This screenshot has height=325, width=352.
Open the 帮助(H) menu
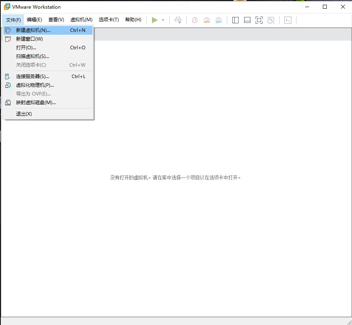[133, 20]
